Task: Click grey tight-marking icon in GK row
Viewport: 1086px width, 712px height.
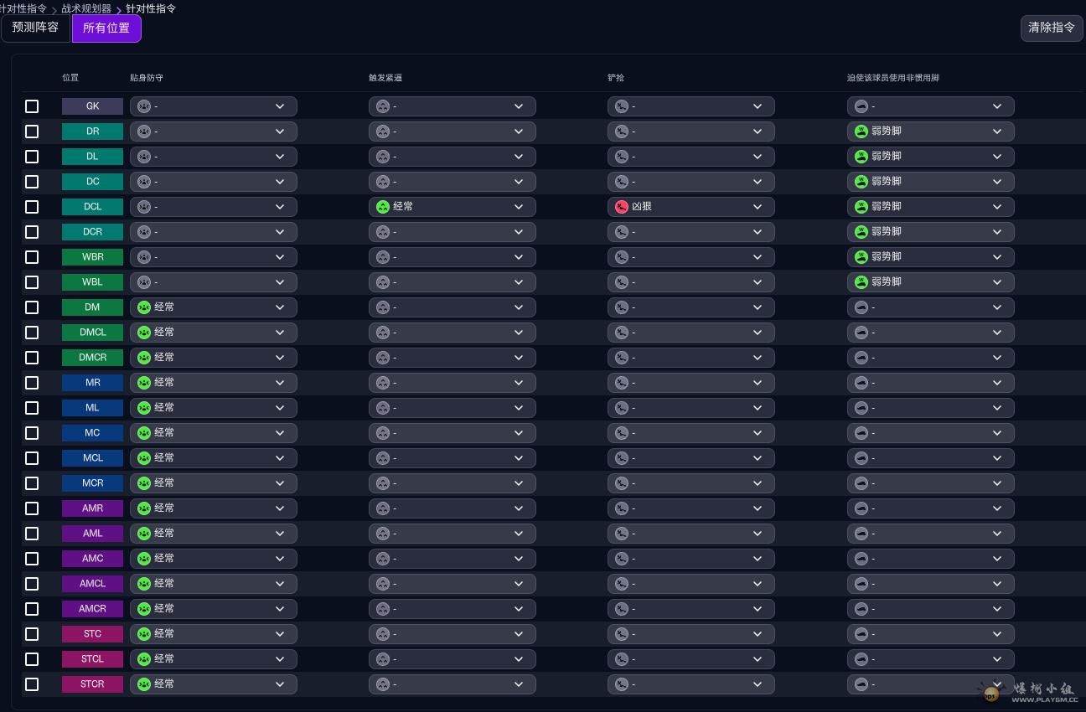Action: click(x=144, y=106)
